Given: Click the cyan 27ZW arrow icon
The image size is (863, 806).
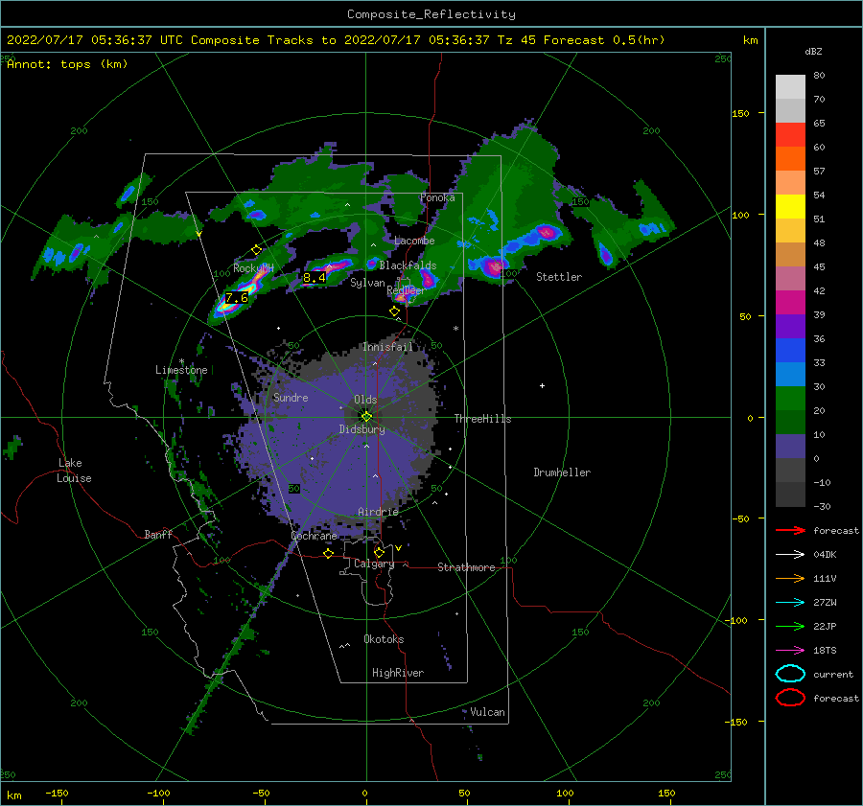Looking at the screenshot, I should click(x=790, y=603).
